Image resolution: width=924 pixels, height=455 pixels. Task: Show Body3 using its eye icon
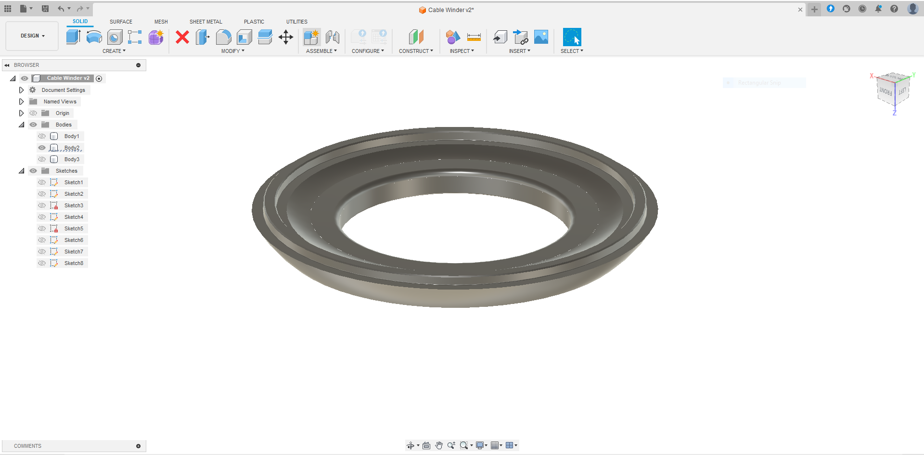(x=42, y=159)
